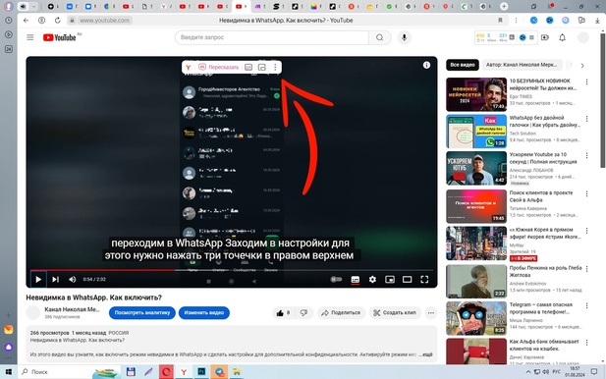Play the video with the play button
This screenshot has width=606, height=379.
point(38,279)
